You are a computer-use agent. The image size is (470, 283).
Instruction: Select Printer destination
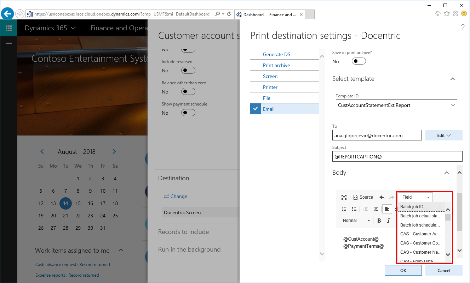point(270,87)
